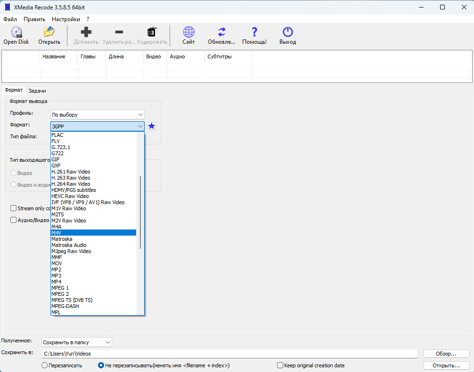Select M2V Raw Video format
474x372 pixels.
click(x=94, y=221)
